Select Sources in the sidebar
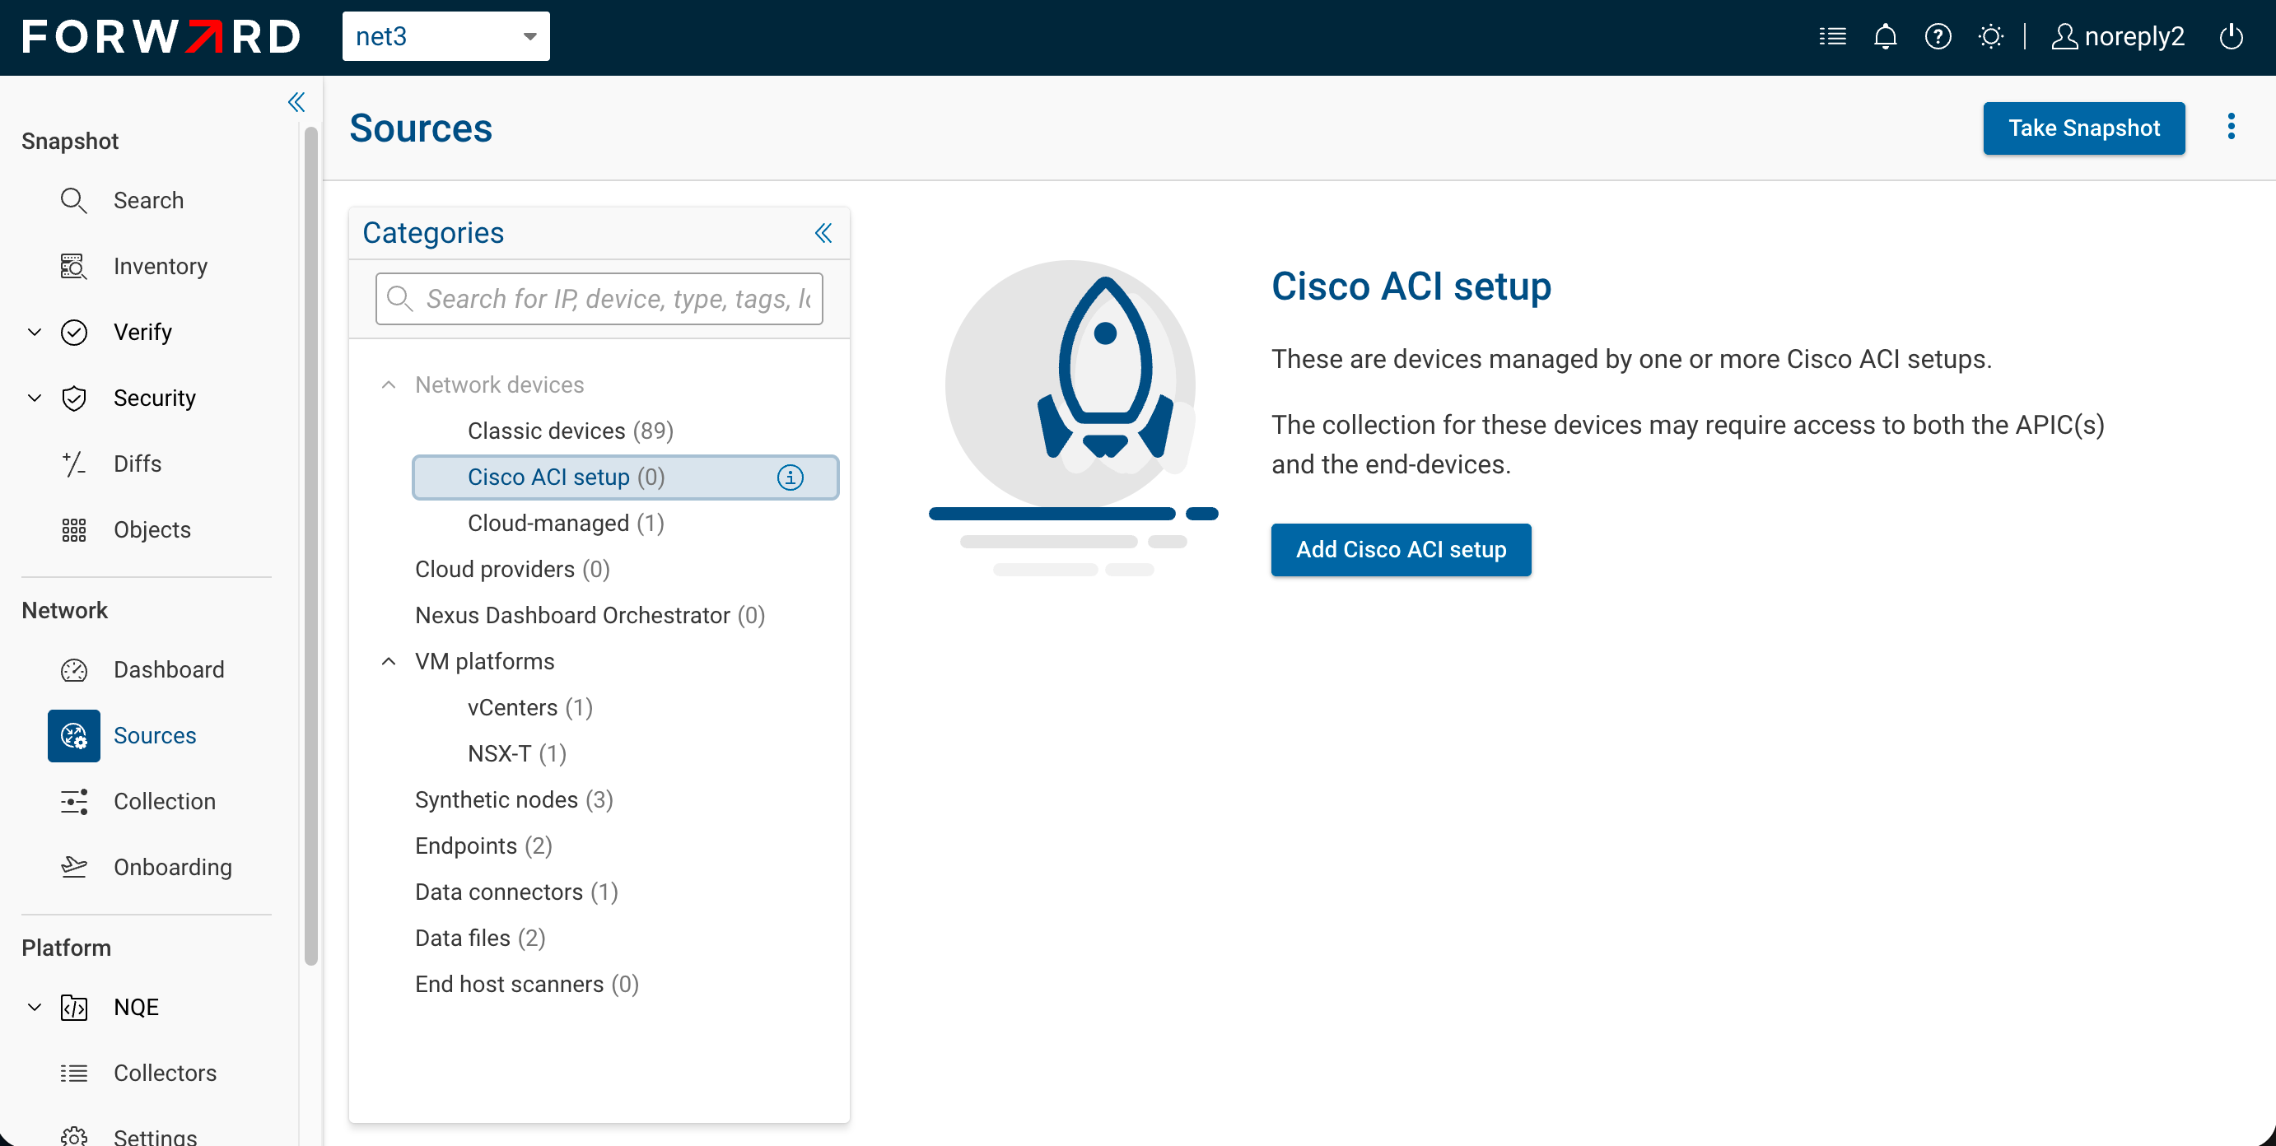Image resolution: width=2276 pixels, height=1146 pixels. [x=155, y=736]
